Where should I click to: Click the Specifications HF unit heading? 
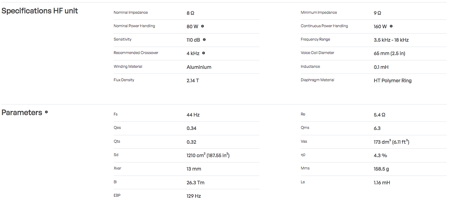(40, 11)
